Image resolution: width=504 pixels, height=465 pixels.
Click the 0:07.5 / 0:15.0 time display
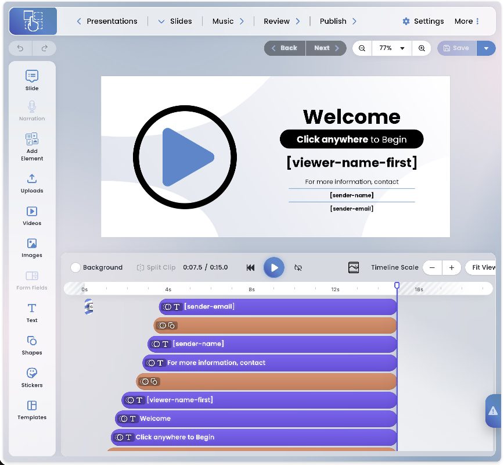tap(206, 267)
